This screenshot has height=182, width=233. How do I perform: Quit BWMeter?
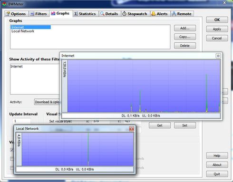217,174
